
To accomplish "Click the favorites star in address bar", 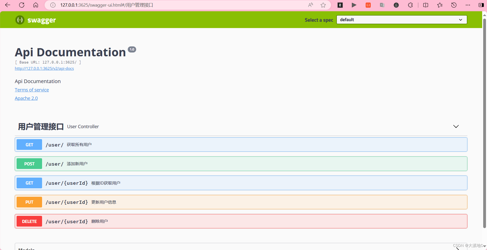I will (x=323, y=5).
